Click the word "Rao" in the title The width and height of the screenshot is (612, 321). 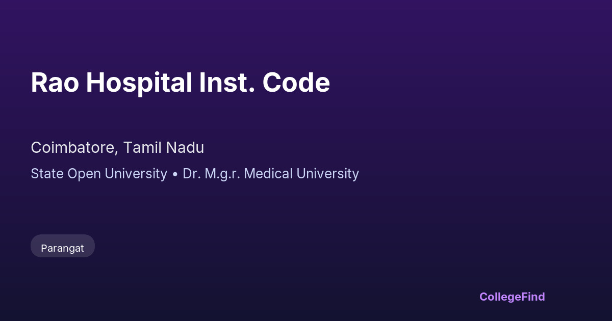(55, 83)
